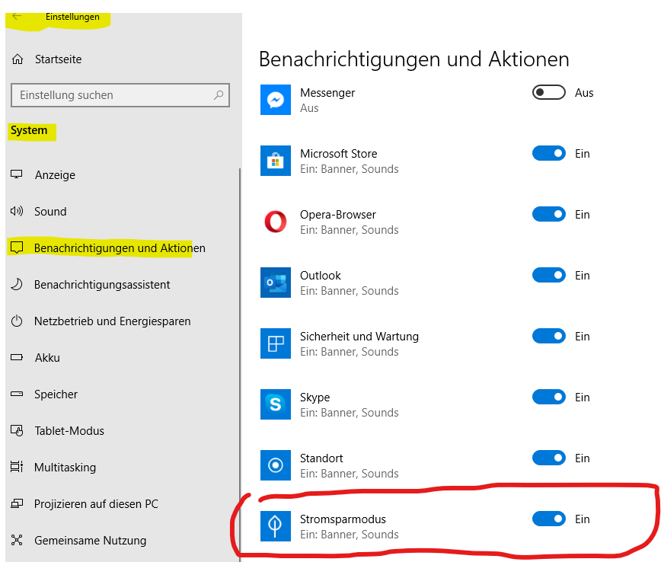
Task: Open Speicher settings
Action: point(56,394)
